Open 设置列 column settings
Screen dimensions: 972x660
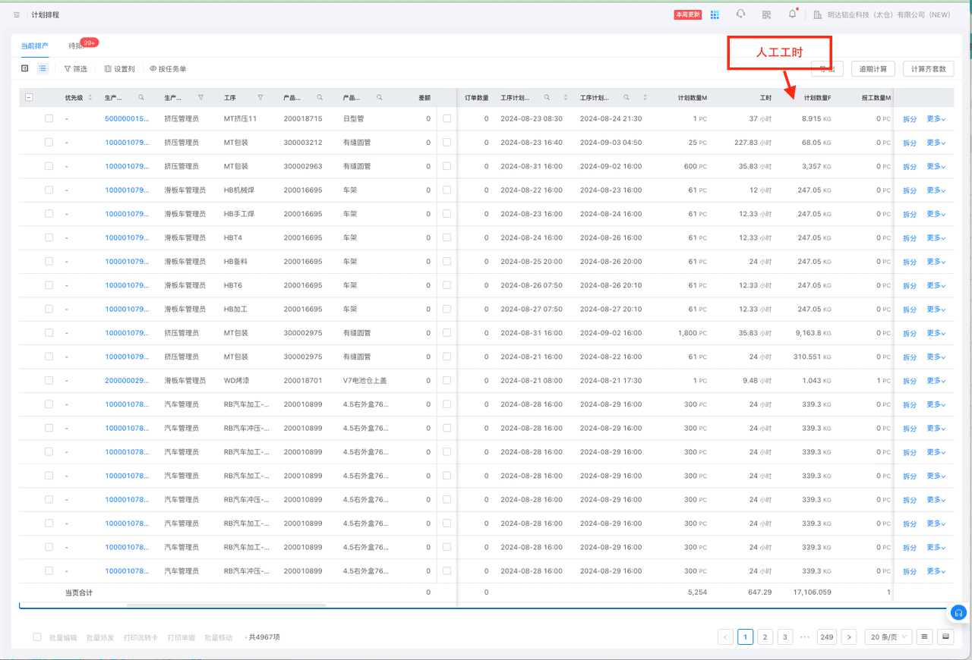pos(120,68)
